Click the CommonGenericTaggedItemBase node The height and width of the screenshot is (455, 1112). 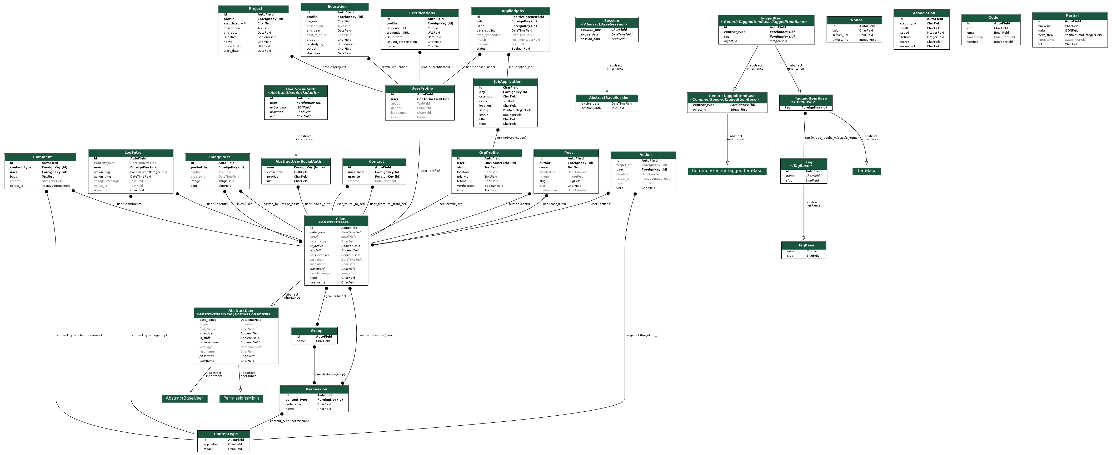(x=727, y=171)
